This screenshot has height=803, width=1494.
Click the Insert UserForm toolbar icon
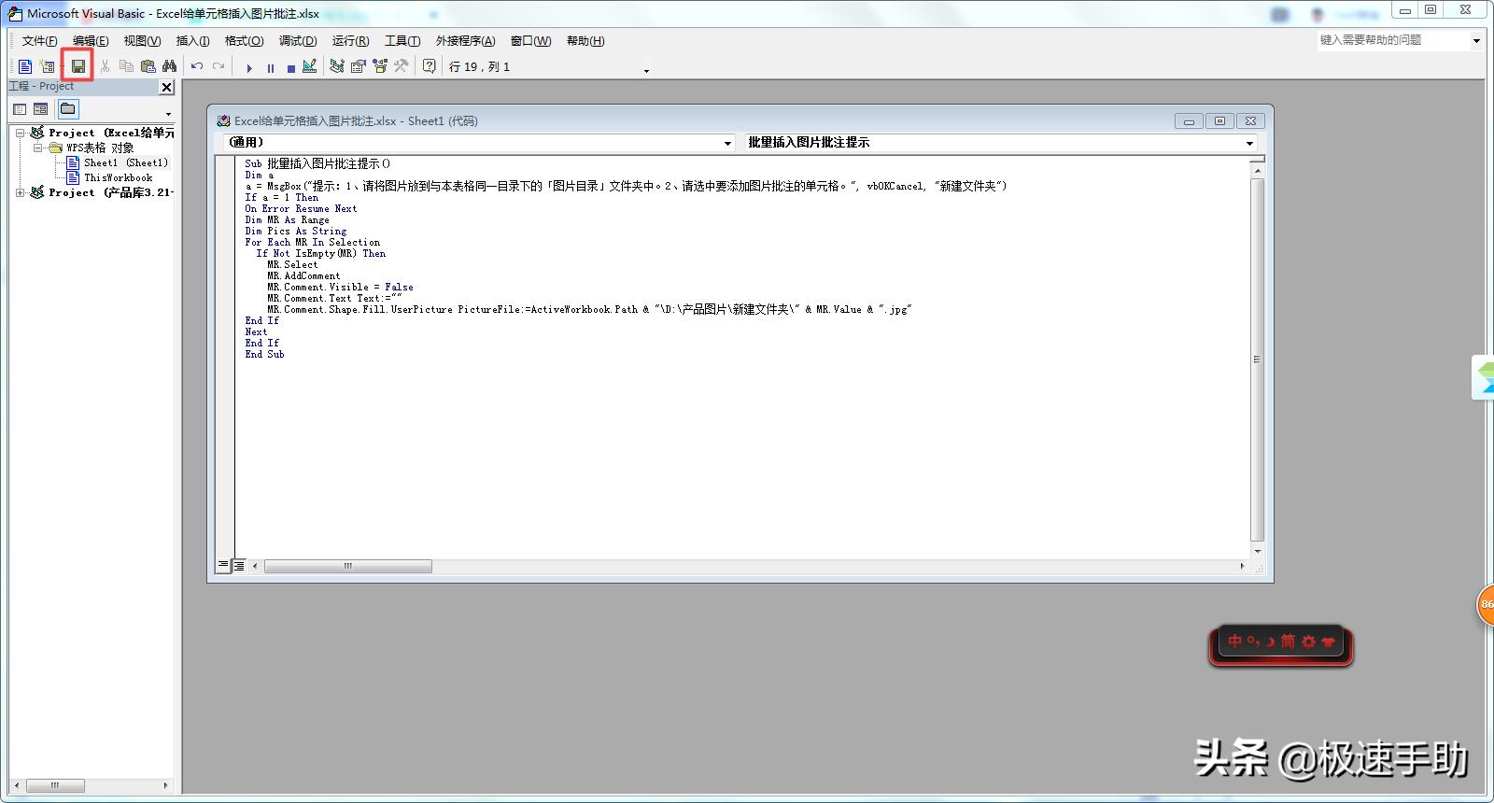click(x=48, y=66)
